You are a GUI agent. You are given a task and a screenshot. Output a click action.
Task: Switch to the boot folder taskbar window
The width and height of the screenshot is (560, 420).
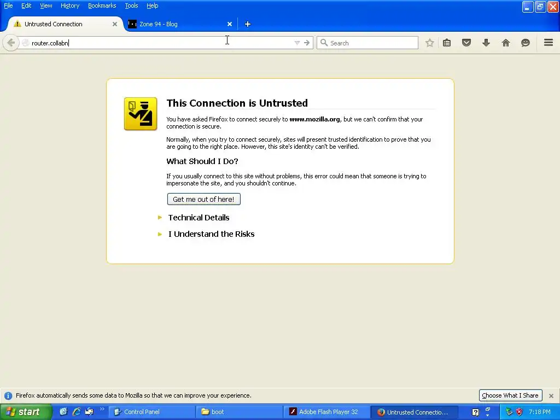[240, 412]
